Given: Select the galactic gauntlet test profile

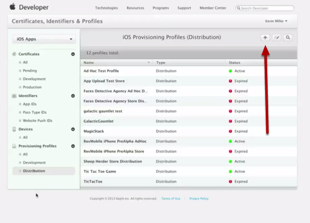Looking at the screenshot, I should 103,111.
